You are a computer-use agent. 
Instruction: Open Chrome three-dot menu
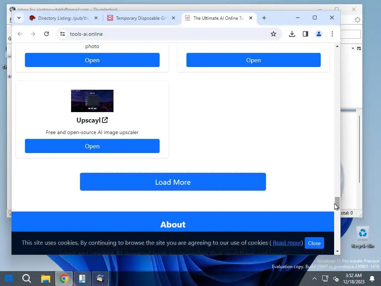click(332, 34)
